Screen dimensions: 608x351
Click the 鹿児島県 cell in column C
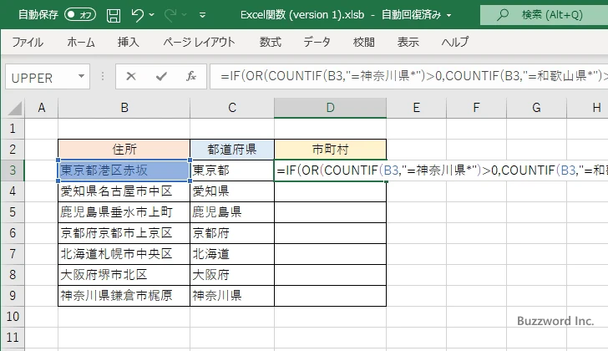[232, 212]
